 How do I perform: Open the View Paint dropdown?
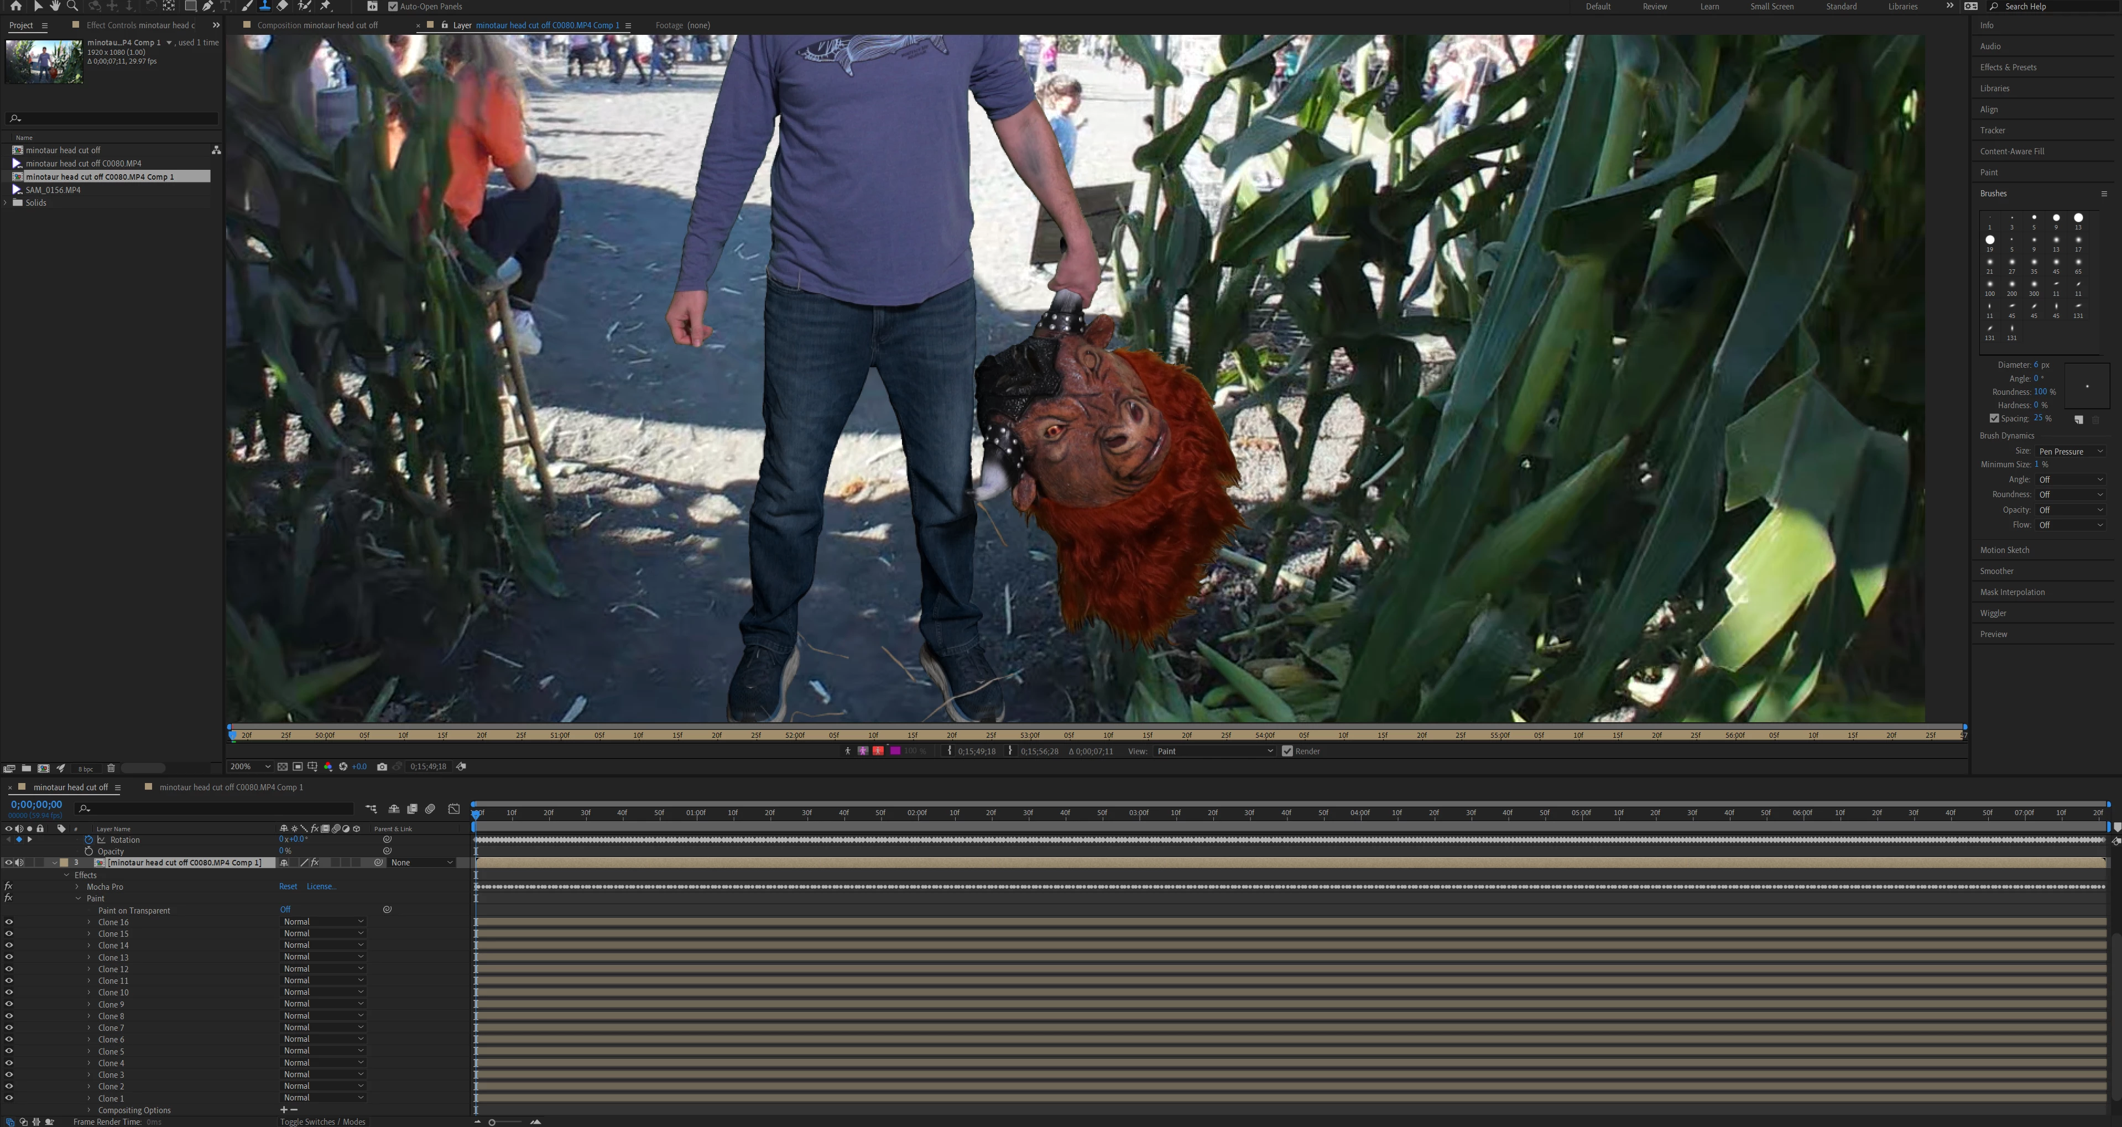(1214, 752)
